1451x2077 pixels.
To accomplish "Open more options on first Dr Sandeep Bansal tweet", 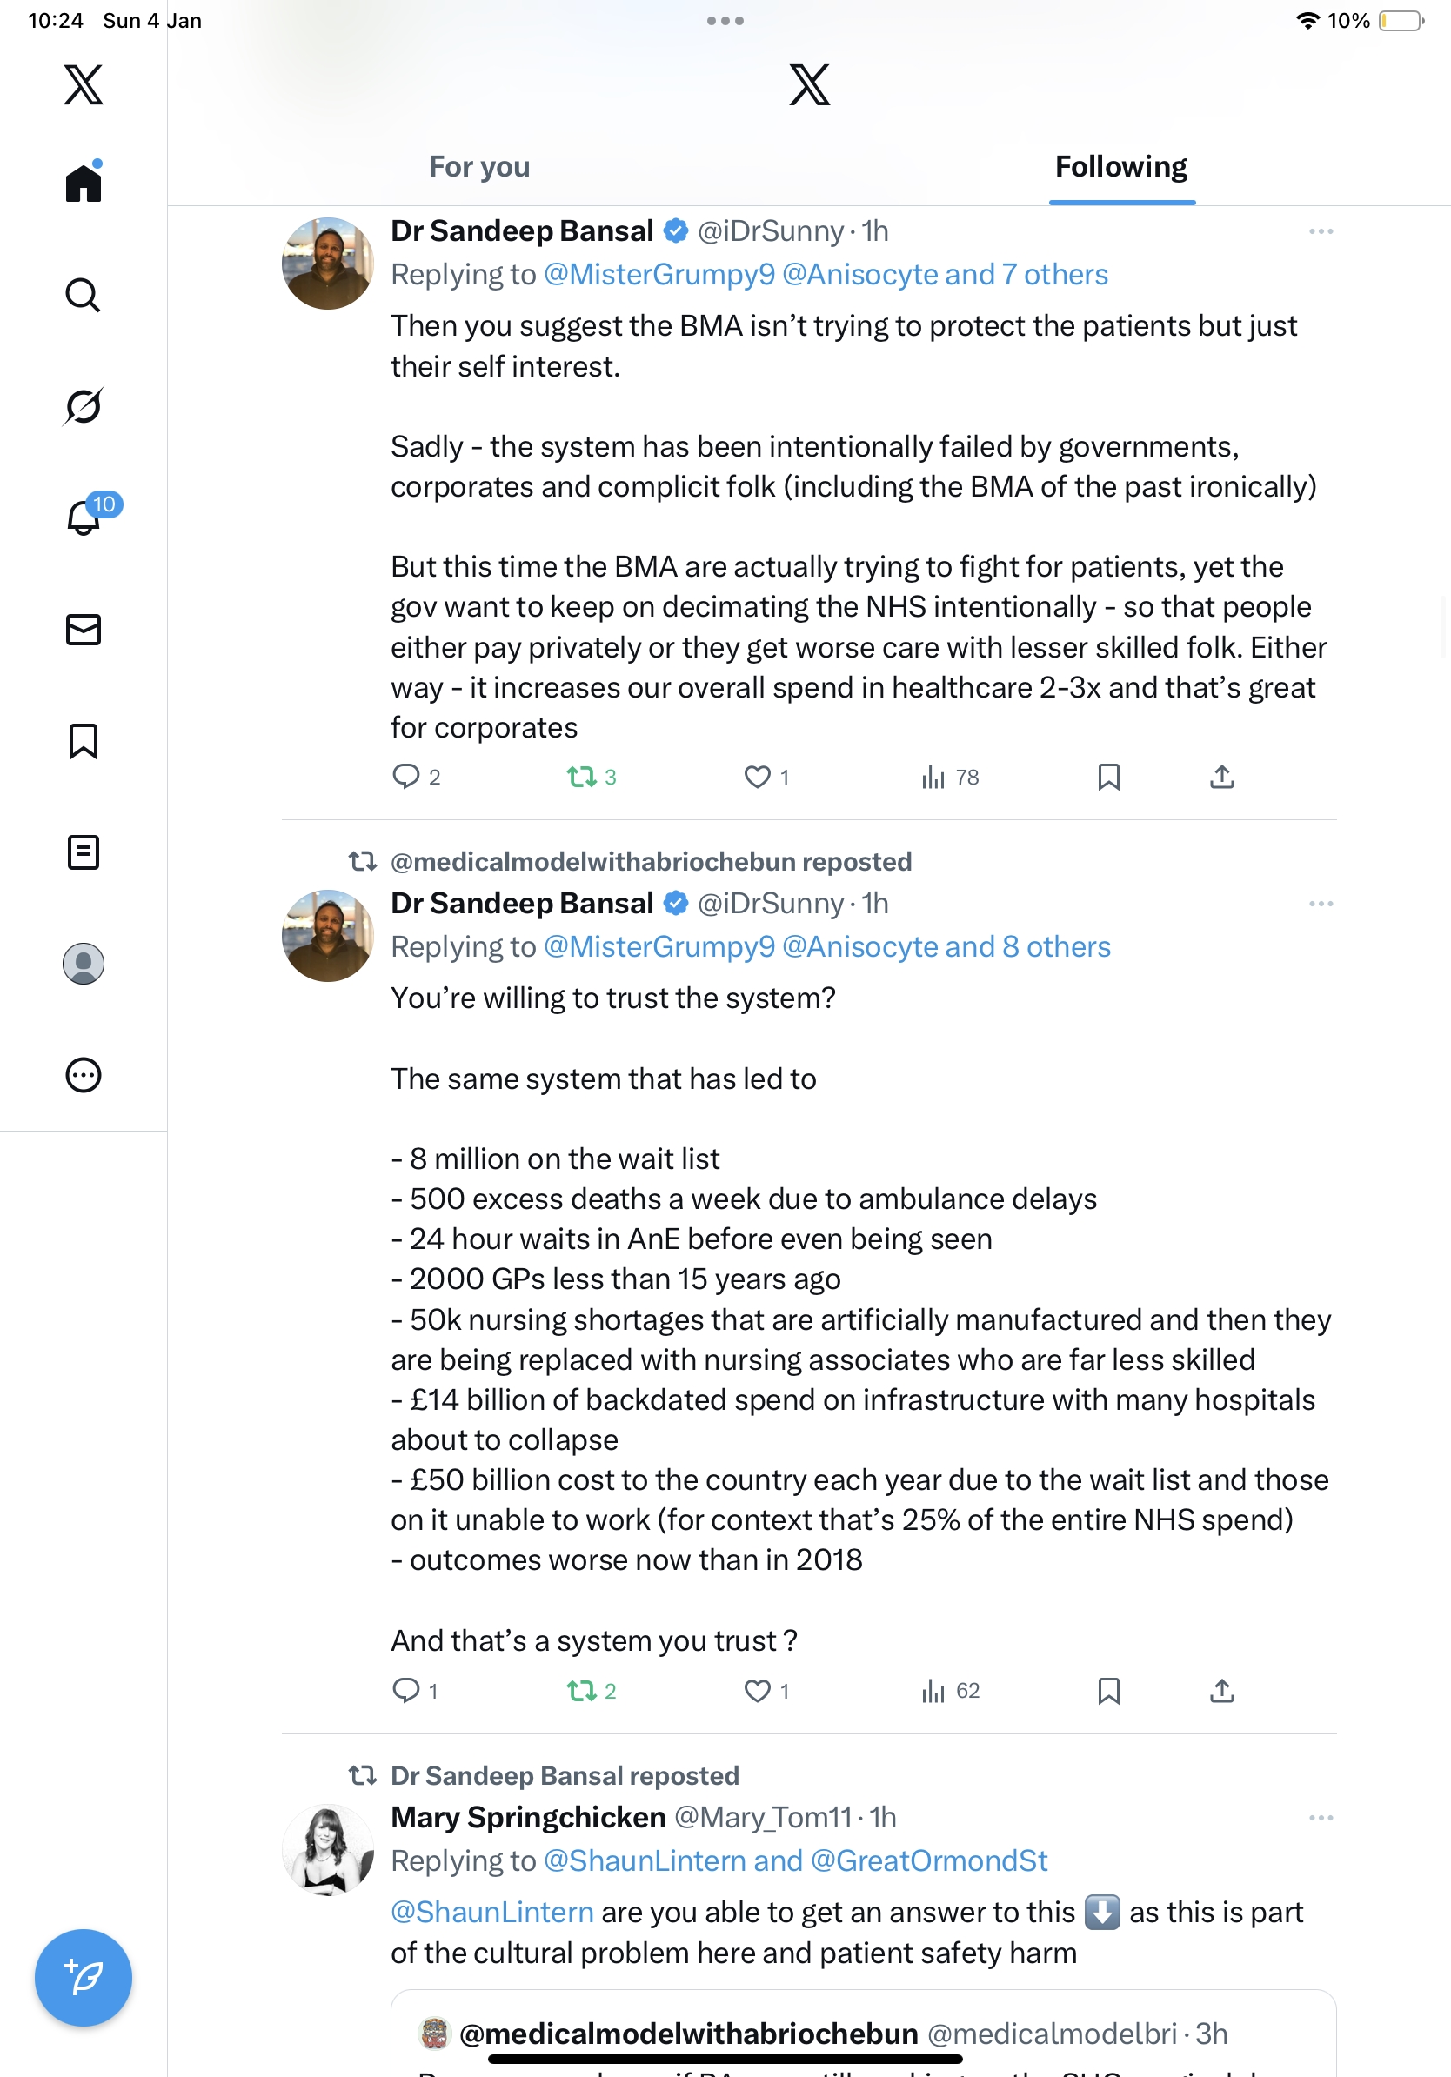I will (x=1321, y=231).
